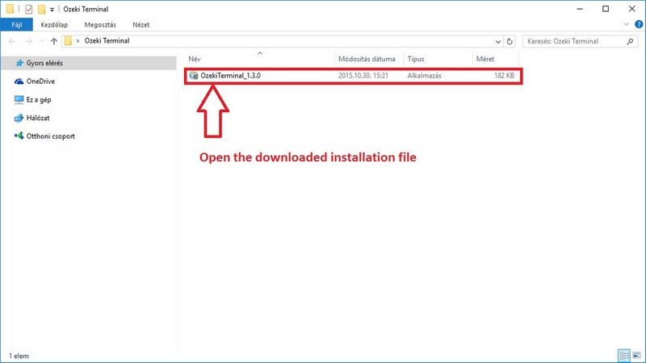Click the Alkalmazás type cell

[425, 76]
